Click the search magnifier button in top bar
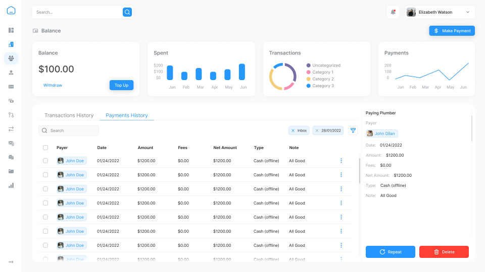This screenshot has width=485, height=272. pyautogui.click(x=127, y=12)
